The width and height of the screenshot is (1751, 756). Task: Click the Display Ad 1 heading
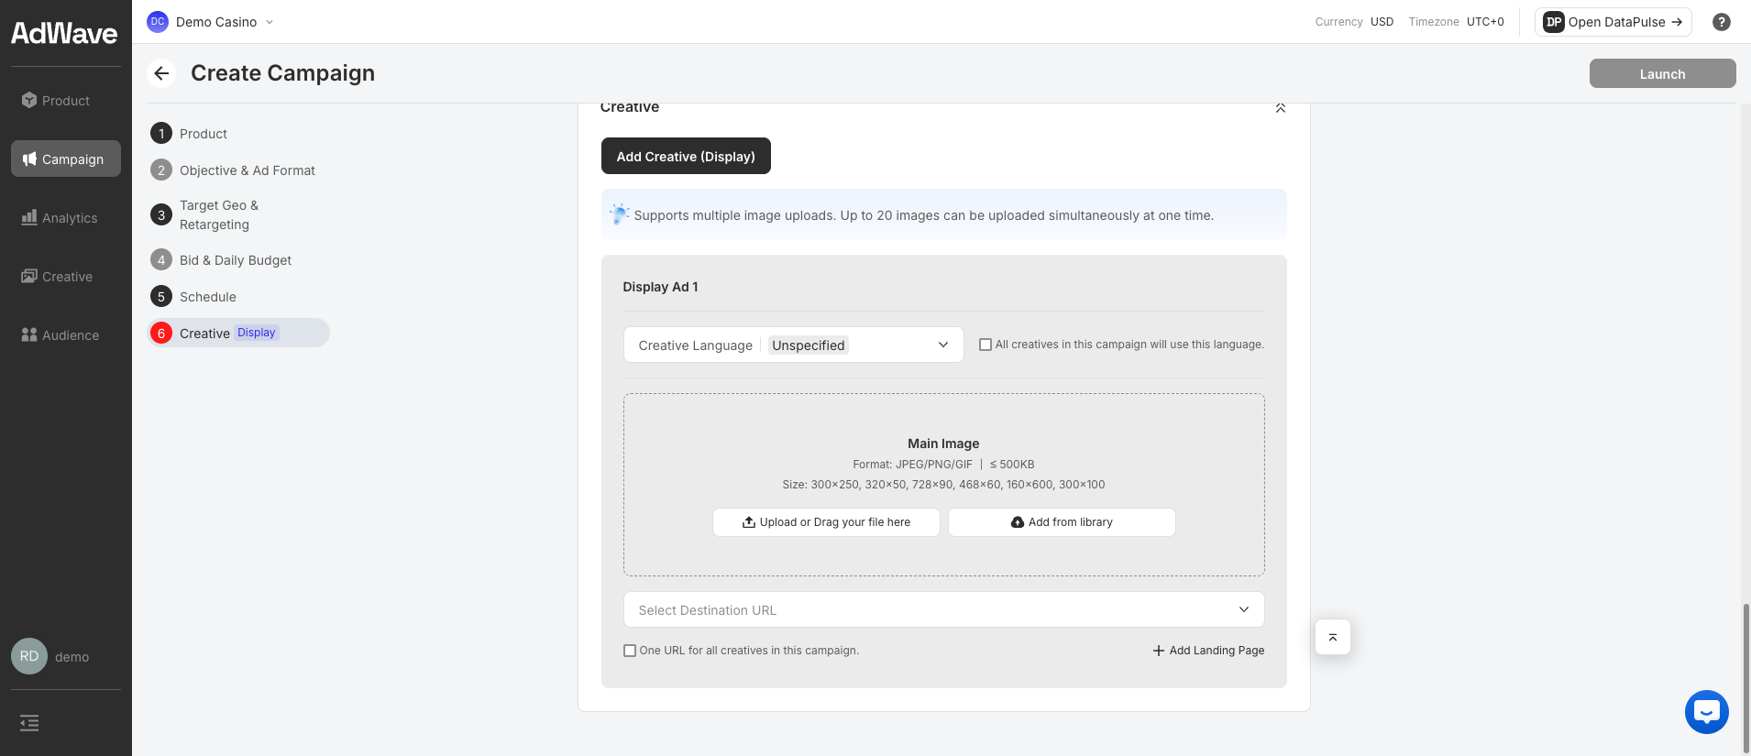[x=660, y=287]
